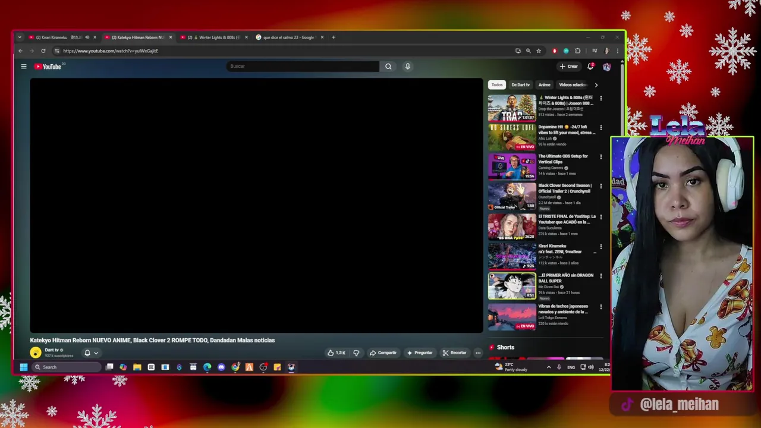The image size is (761, 428).
Task: Open options menu for Ultimate OBS Setup video
Action: coord(600,157)
